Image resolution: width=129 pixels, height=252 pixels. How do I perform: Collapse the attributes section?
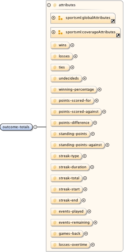(49, 5)
